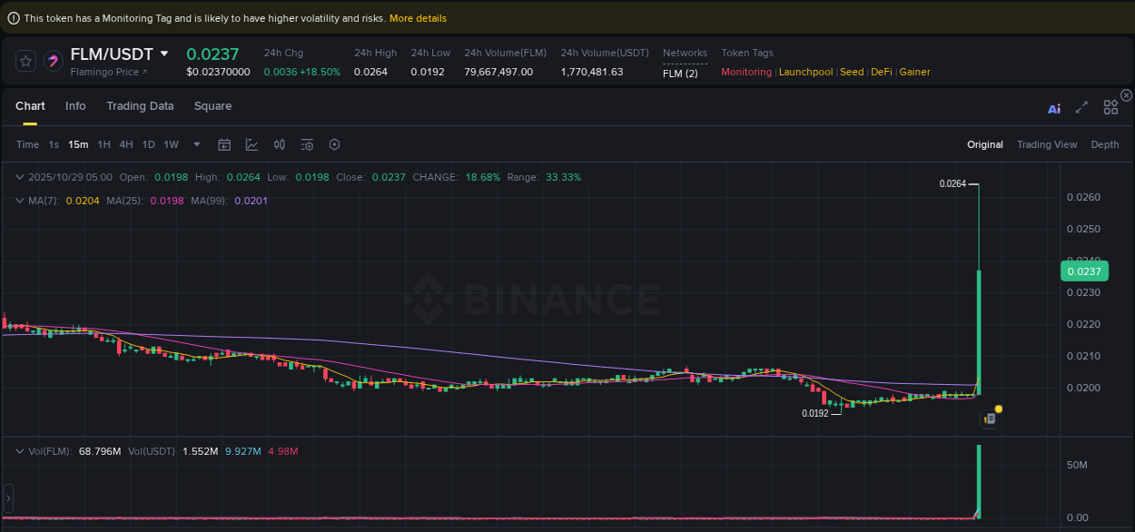Toggle the favorite star for FLM/USDT

pos(25,60)
